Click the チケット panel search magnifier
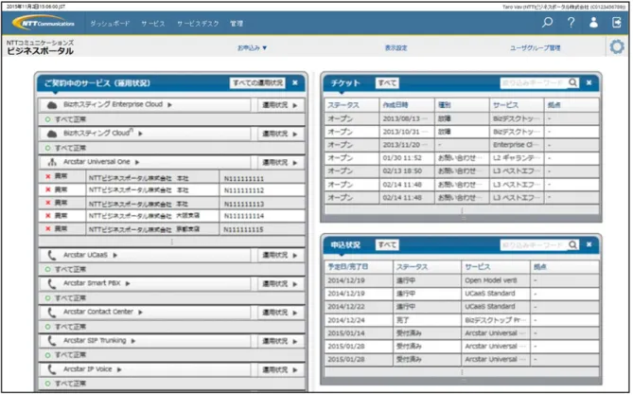 coord(572,82)
